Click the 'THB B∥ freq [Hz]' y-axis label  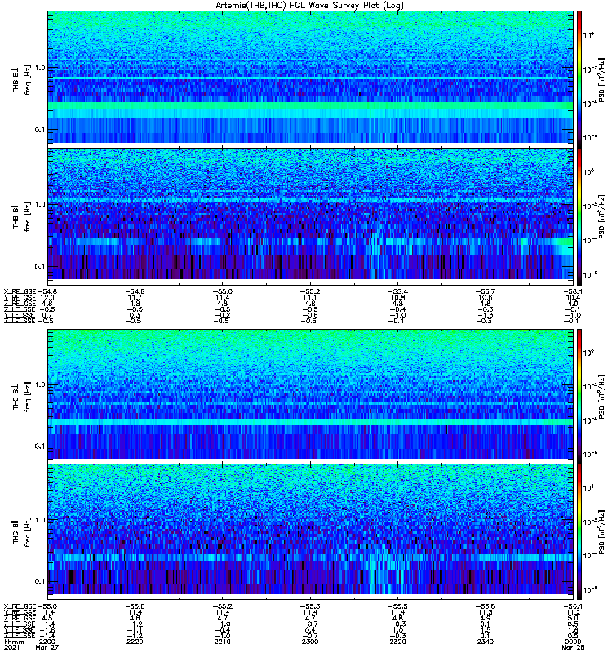click(x=22, y=216)
